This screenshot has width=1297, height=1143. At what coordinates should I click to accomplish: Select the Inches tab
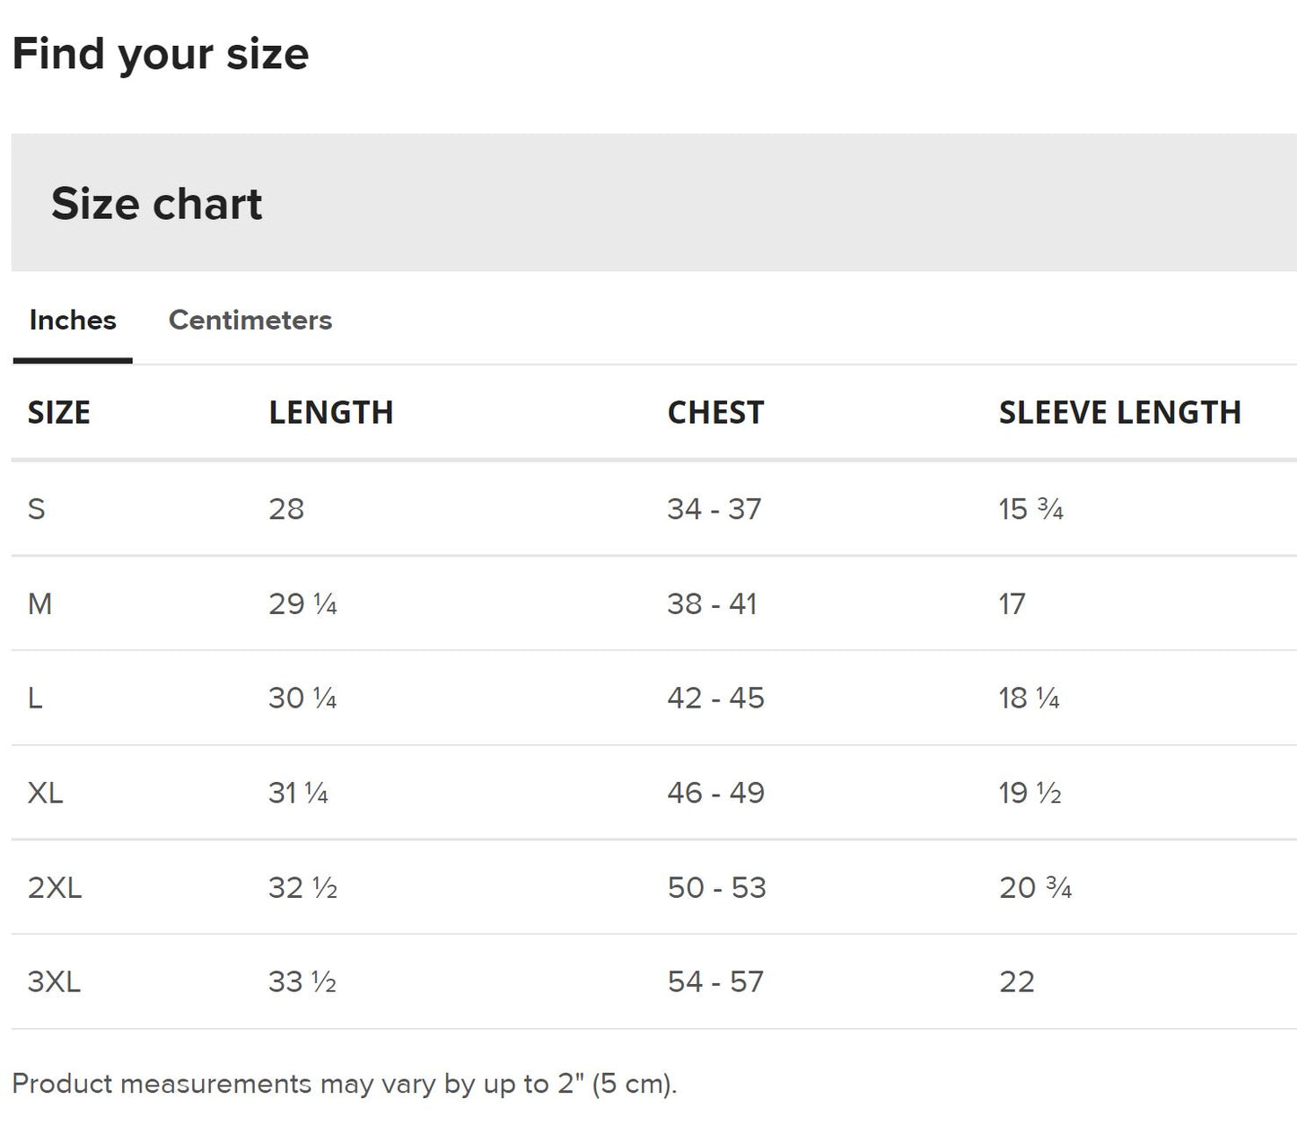(73, 321)
